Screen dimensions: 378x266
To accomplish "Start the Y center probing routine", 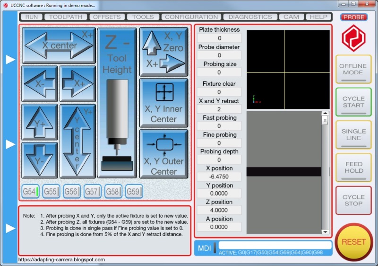I will [x=77, y=141].
